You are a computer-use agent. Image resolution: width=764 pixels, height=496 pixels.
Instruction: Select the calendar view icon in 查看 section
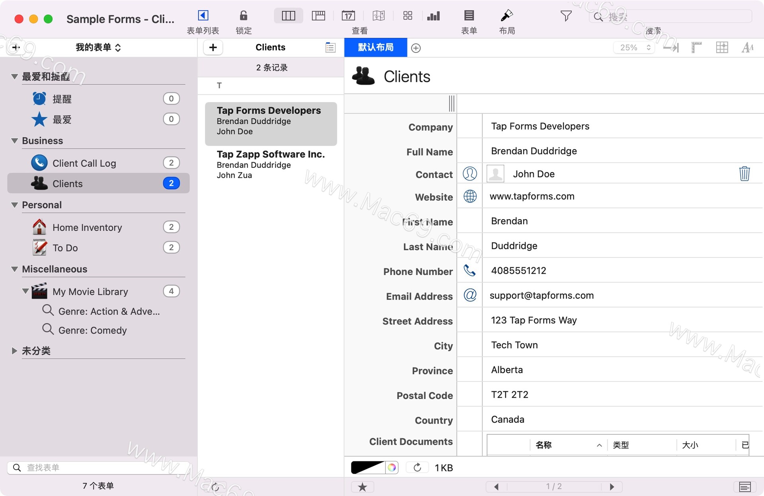(x=348, y=16)
